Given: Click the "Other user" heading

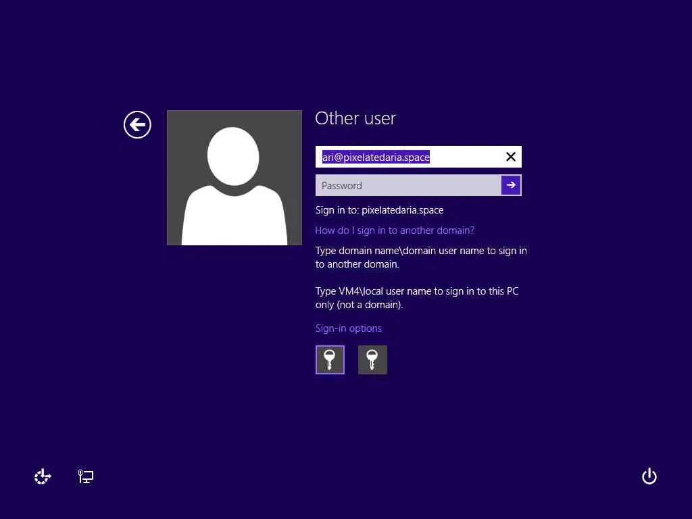Looking at the screenshot, I should 355,118.
